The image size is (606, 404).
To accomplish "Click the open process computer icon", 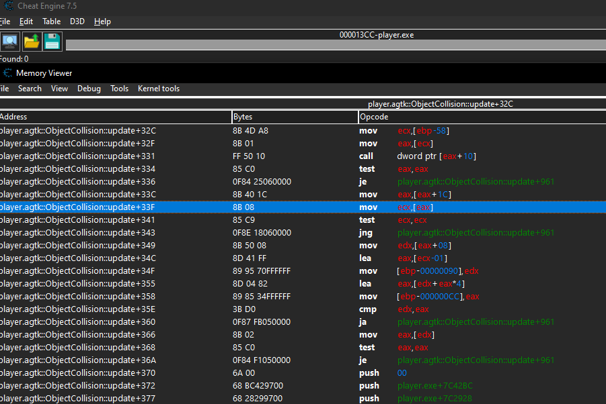I will [x=9, y=42].
